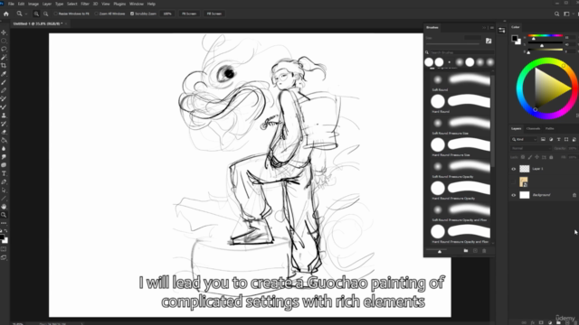Switch to the Channels tab
The image size is (579, 325).
[x=533, y=128]
